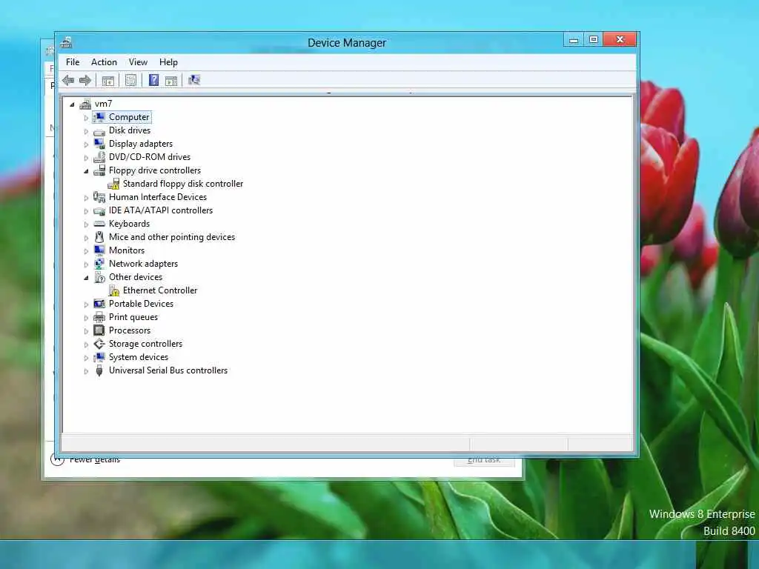Select the Storage controllers label
The width and height of the screenshot is (759, 569).
click(x=146, y=344)
